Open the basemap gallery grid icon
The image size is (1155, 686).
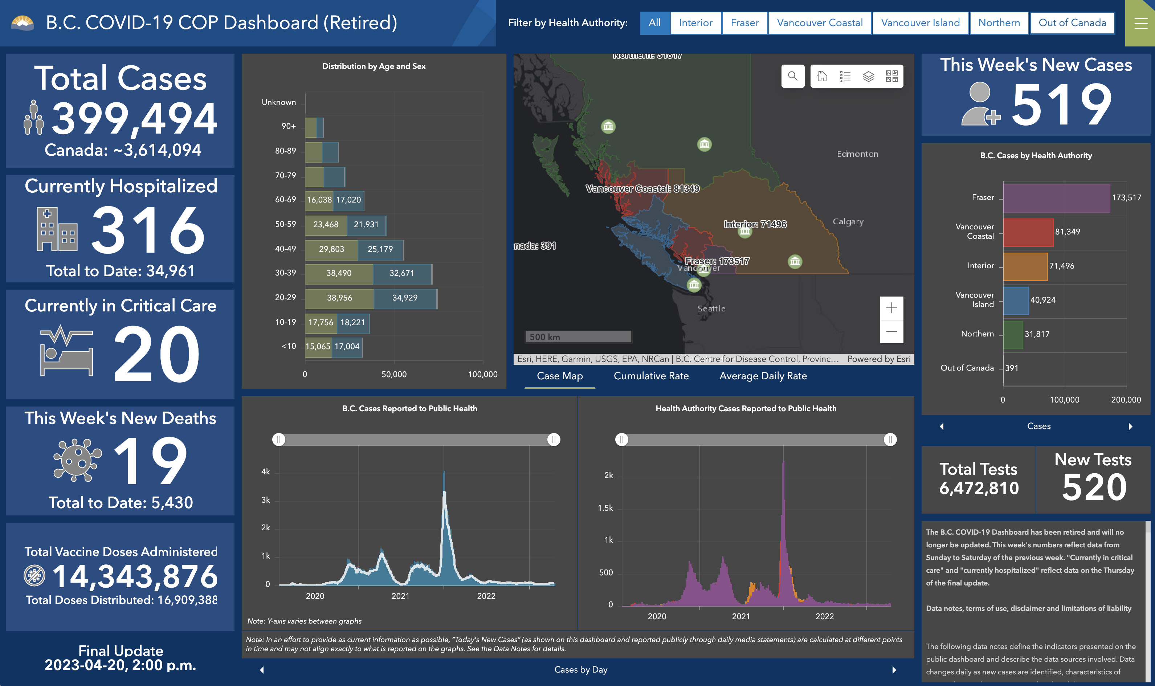[891, 76]
